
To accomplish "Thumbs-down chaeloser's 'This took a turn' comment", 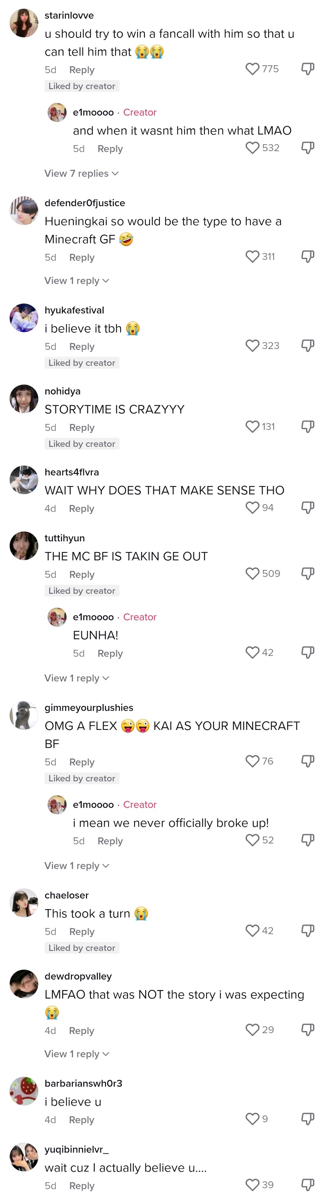I will (308, 931).
